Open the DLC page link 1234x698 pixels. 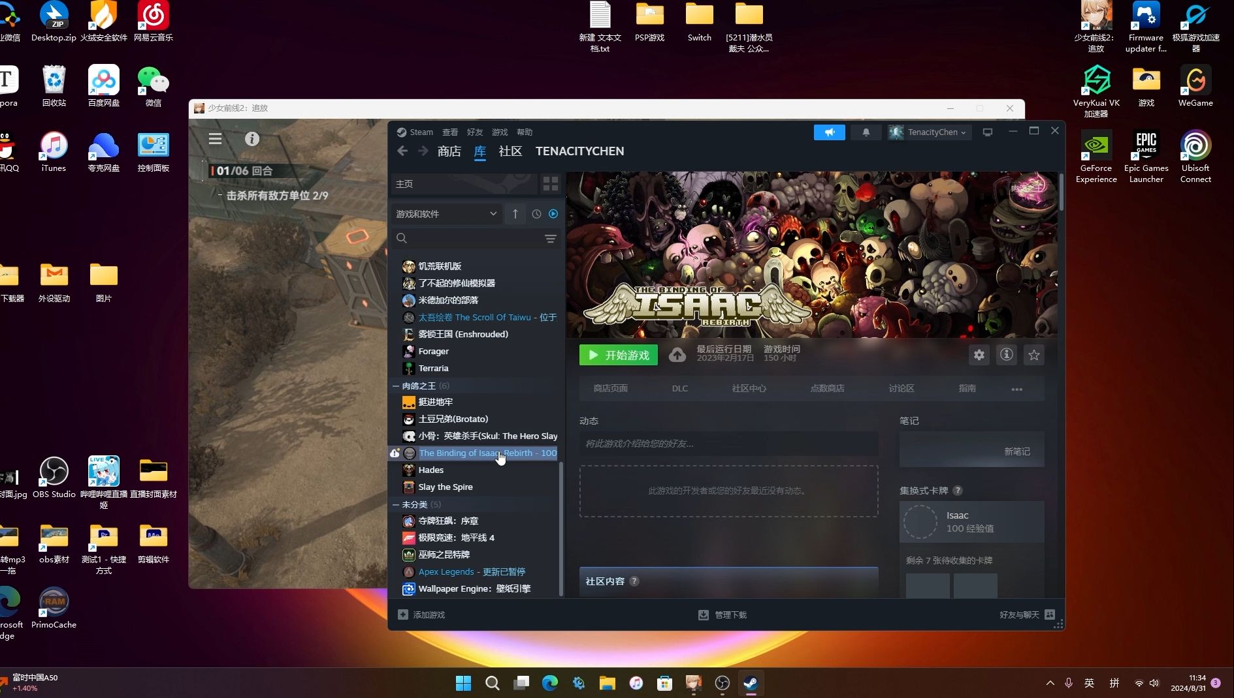pyautogui.click(x=680, y=389)
